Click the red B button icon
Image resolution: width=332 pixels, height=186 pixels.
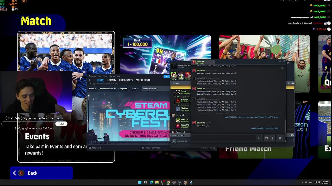(x=22, y=173)
